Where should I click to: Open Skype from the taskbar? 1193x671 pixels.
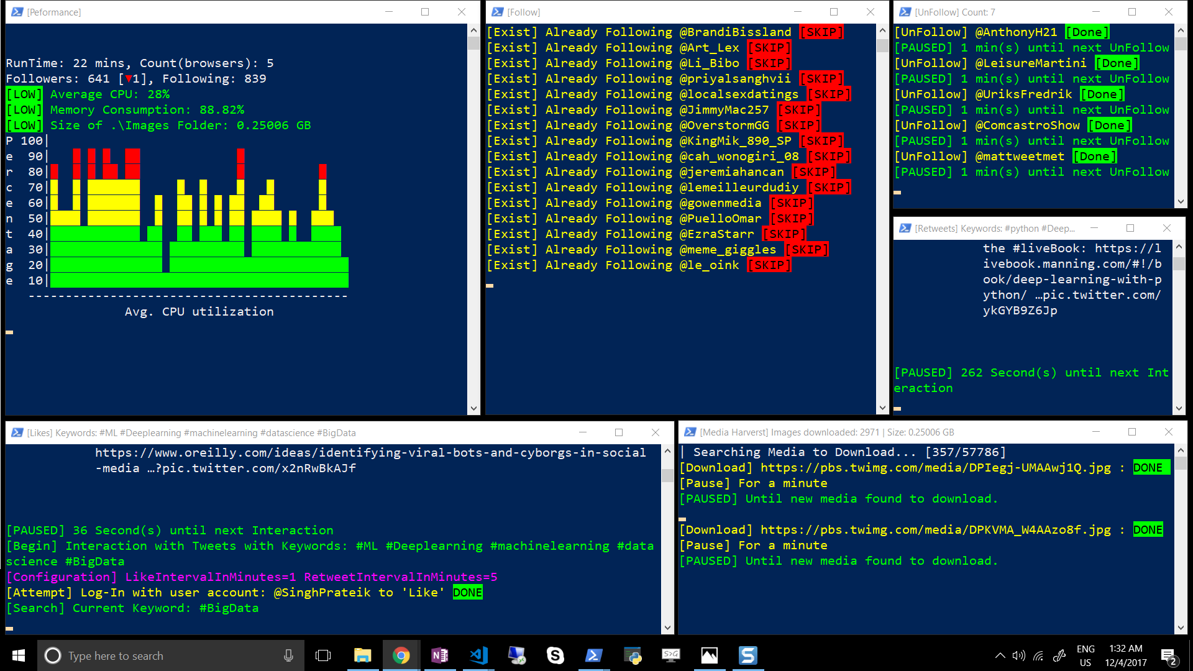(x=555, y=655)
